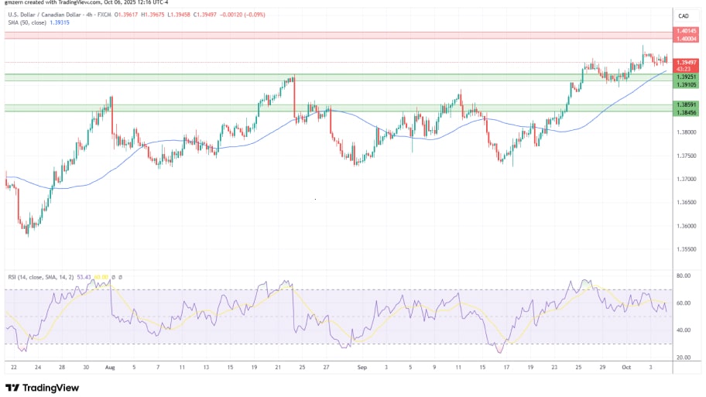Screen dimensions: 706x397
Task: Click the 1.38591 green price label
Action: [x=686, y=104]
